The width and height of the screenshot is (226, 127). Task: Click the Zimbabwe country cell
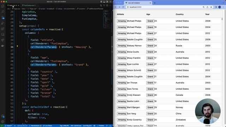[181, 120]
